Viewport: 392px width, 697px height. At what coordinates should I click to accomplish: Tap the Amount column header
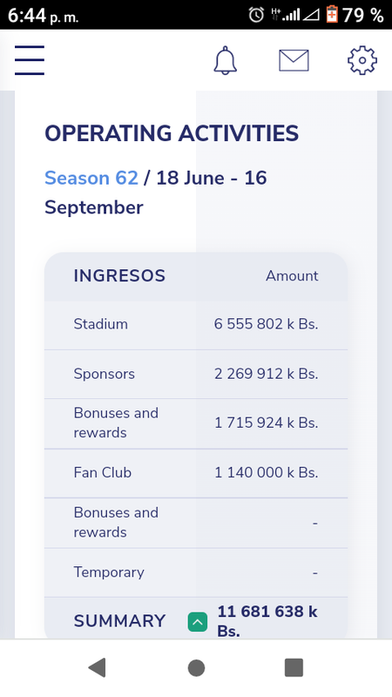(292, 276)
